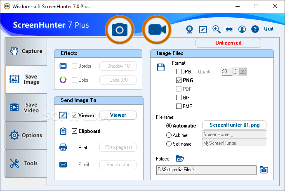Click the ScreenHunter 01.png filename button
Viewport: 285px width, 191px height.
click(x=234, y=125)
